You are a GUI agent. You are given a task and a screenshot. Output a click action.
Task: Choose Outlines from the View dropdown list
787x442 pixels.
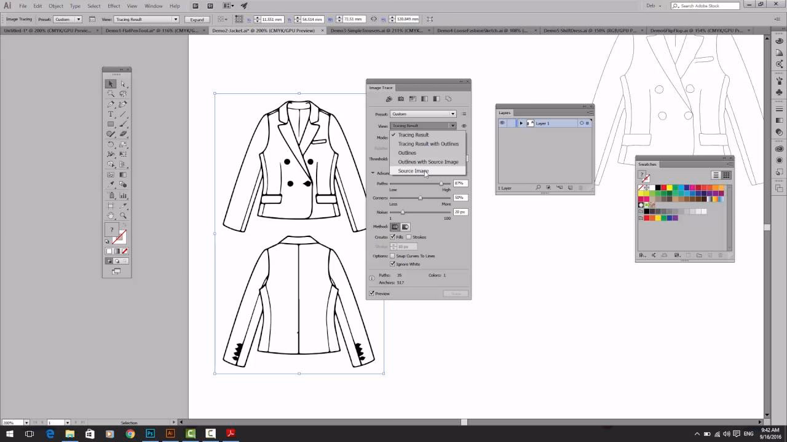407,152
